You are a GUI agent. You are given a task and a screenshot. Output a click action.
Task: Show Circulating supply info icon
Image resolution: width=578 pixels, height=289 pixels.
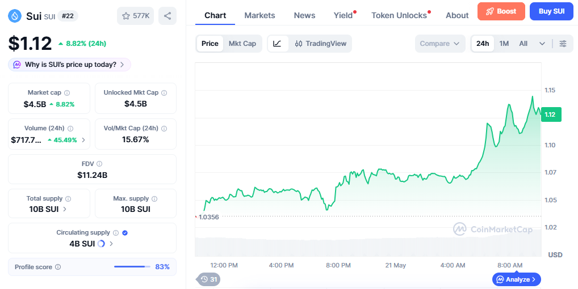(116, 233)
